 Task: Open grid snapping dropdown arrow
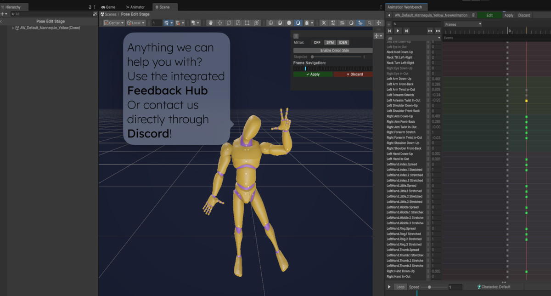coord(172,23)
